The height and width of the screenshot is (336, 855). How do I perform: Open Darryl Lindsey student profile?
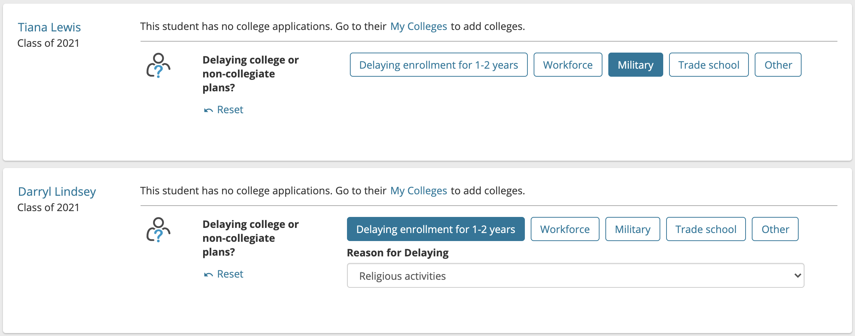(x=57, y=191)
